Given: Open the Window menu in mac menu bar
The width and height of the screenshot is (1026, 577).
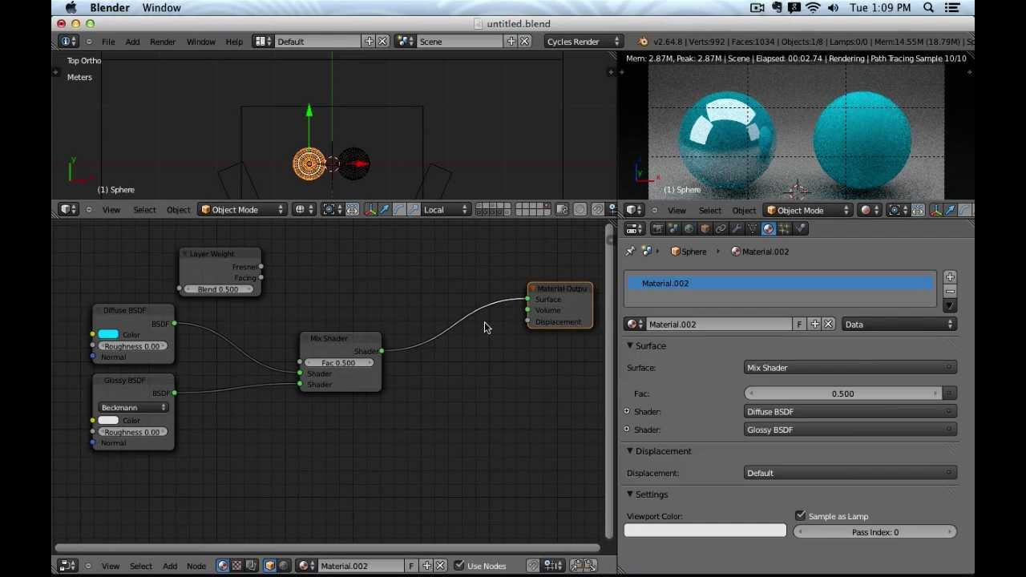Looking at the screenshot, I should click(162, 8).
